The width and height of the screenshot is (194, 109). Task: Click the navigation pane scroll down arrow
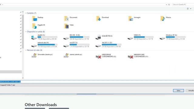point(23,78)
